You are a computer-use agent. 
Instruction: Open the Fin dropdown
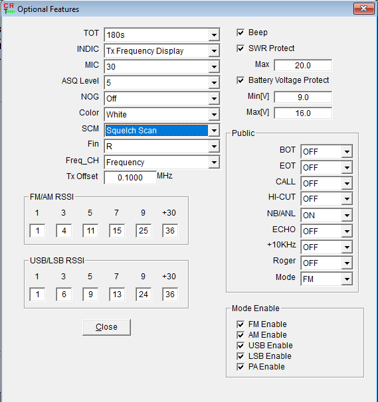click(162, 146)
